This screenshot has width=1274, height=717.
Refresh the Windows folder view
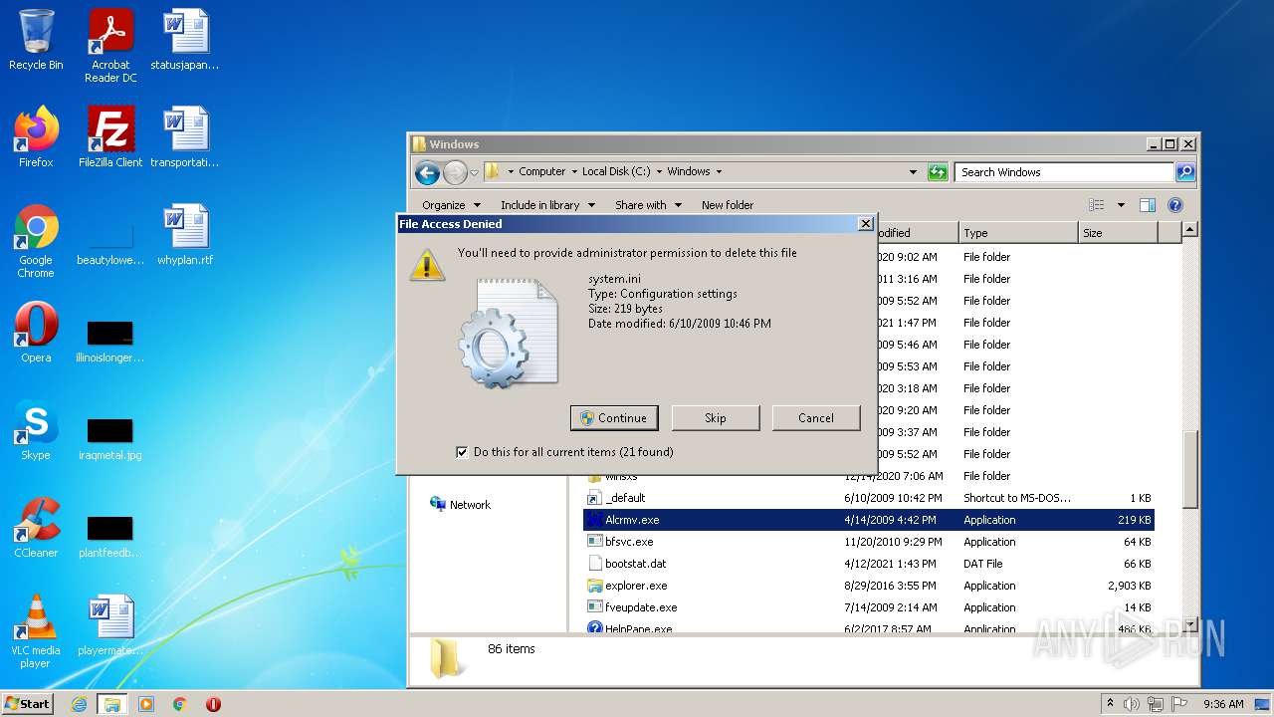coord(937,172)
